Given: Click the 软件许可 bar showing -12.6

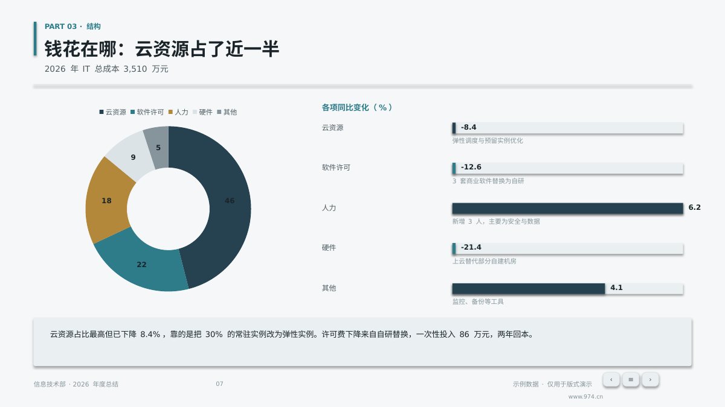Looking at the screenshot, I should [x=568, y=168].
